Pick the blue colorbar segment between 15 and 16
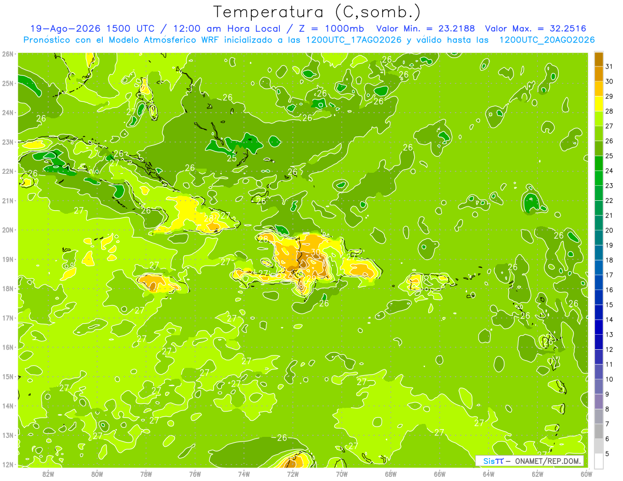This screenshot has height=481, width=623. point(599,297)
